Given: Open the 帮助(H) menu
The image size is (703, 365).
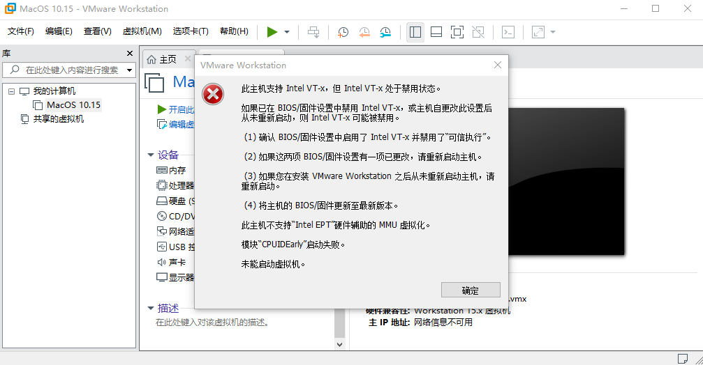Looking at the screenshot, I should tap(234, 31).
